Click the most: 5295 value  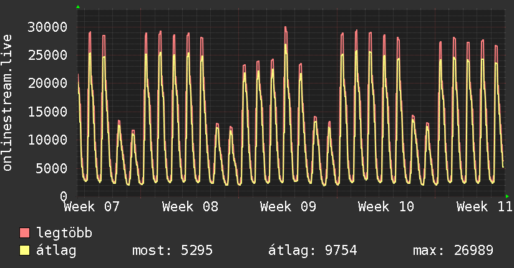172,251
